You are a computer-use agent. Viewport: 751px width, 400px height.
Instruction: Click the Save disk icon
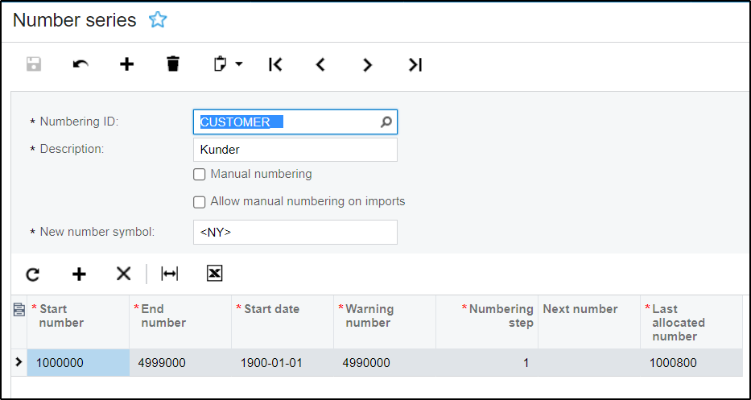point(34,64)
